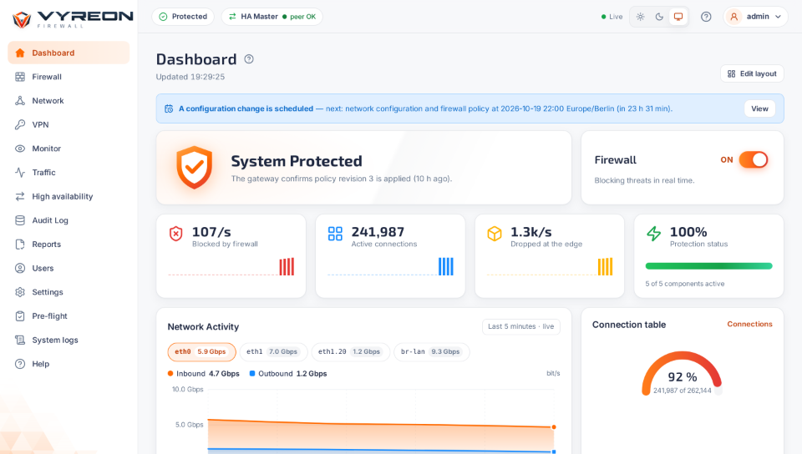
Task: Click the blue active connections sparkline
Action: [446, 266]
